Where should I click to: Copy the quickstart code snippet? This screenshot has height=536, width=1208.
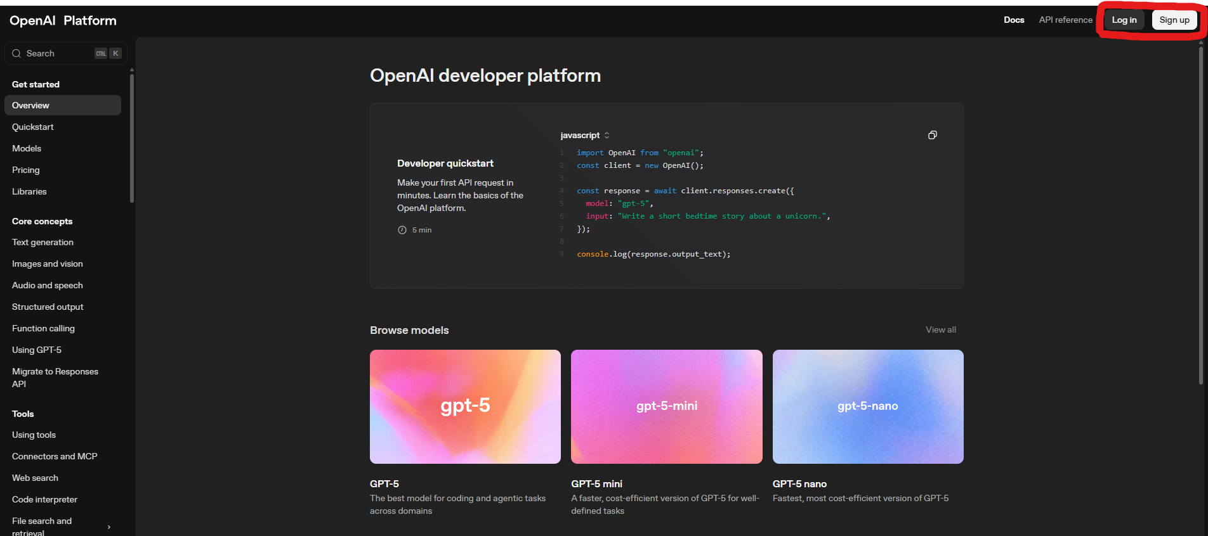pyautogui.click(x=932, y=135)
